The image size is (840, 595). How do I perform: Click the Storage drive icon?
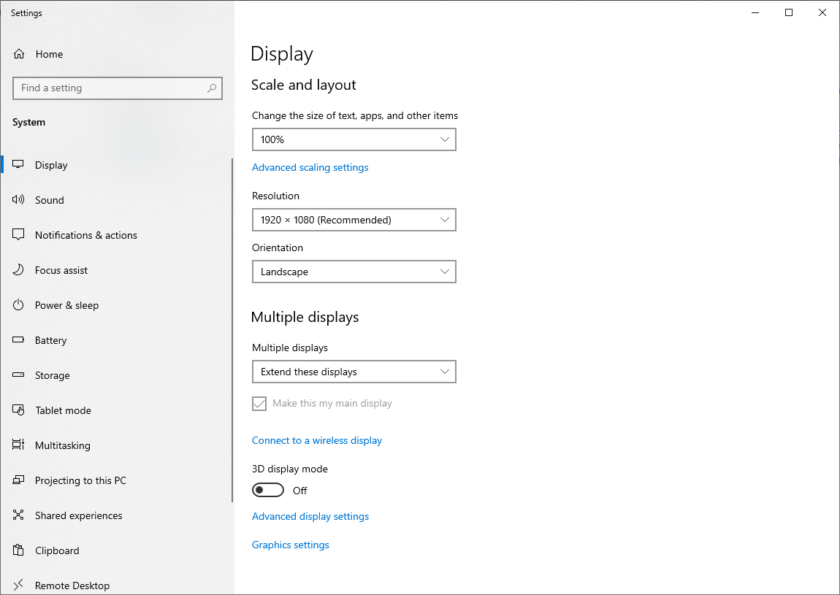coord(18,375)
